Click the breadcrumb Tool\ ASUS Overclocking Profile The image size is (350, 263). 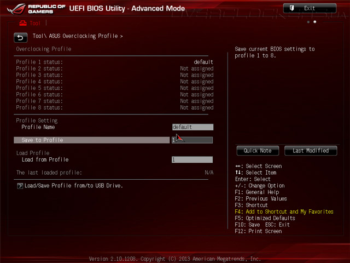click(x=78, y=36)
